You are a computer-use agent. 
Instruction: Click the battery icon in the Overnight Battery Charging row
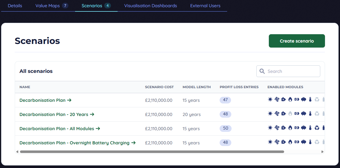coord(297,142)
